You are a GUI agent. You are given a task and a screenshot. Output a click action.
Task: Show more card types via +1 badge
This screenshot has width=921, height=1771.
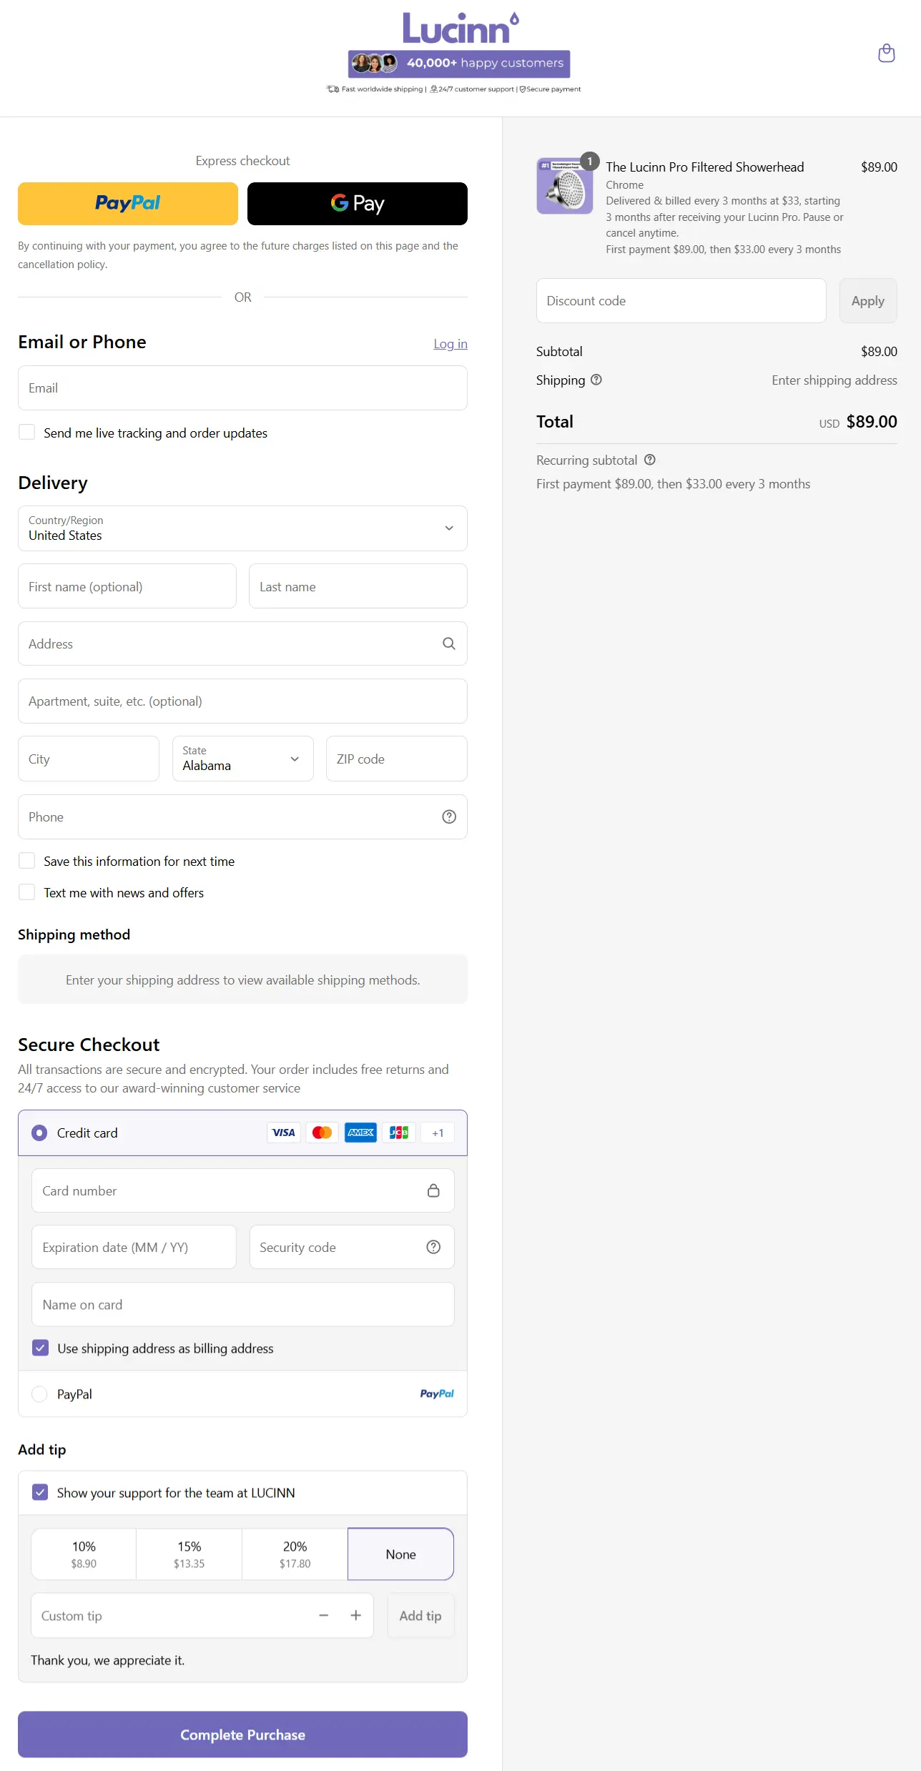tap(438, 1133)
